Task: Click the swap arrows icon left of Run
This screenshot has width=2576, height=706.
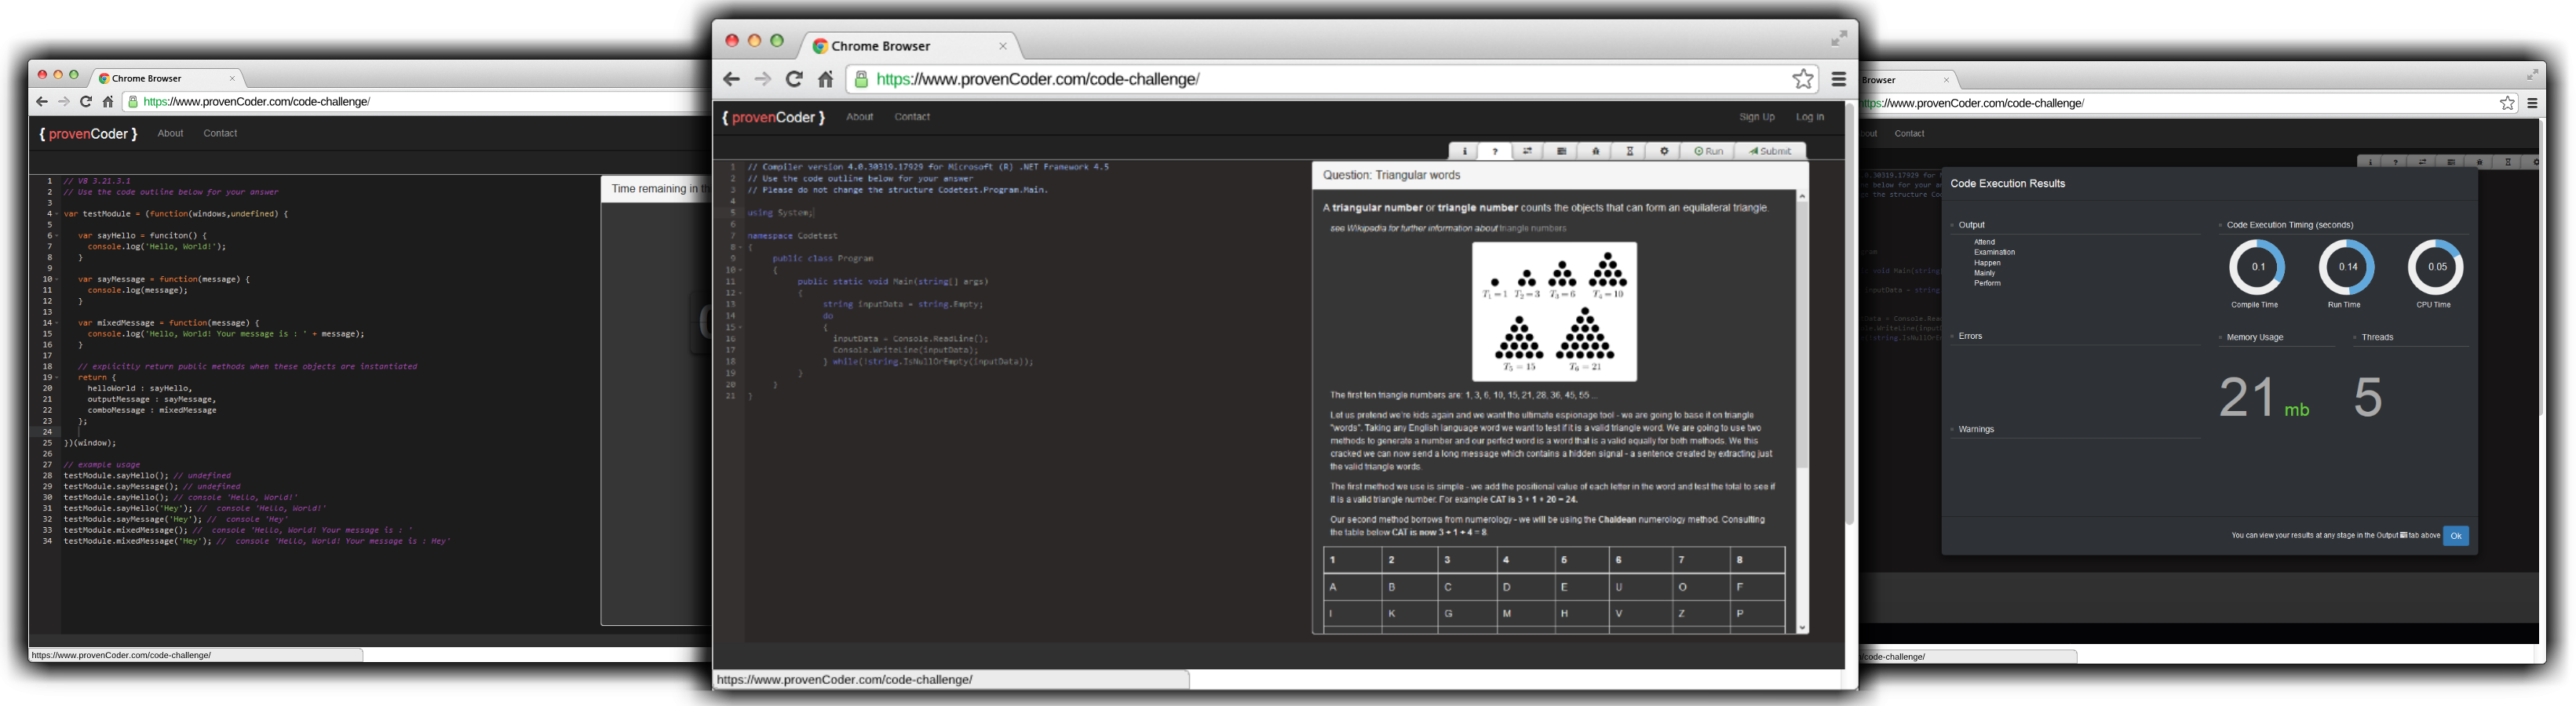Action: coord(1527,151)
